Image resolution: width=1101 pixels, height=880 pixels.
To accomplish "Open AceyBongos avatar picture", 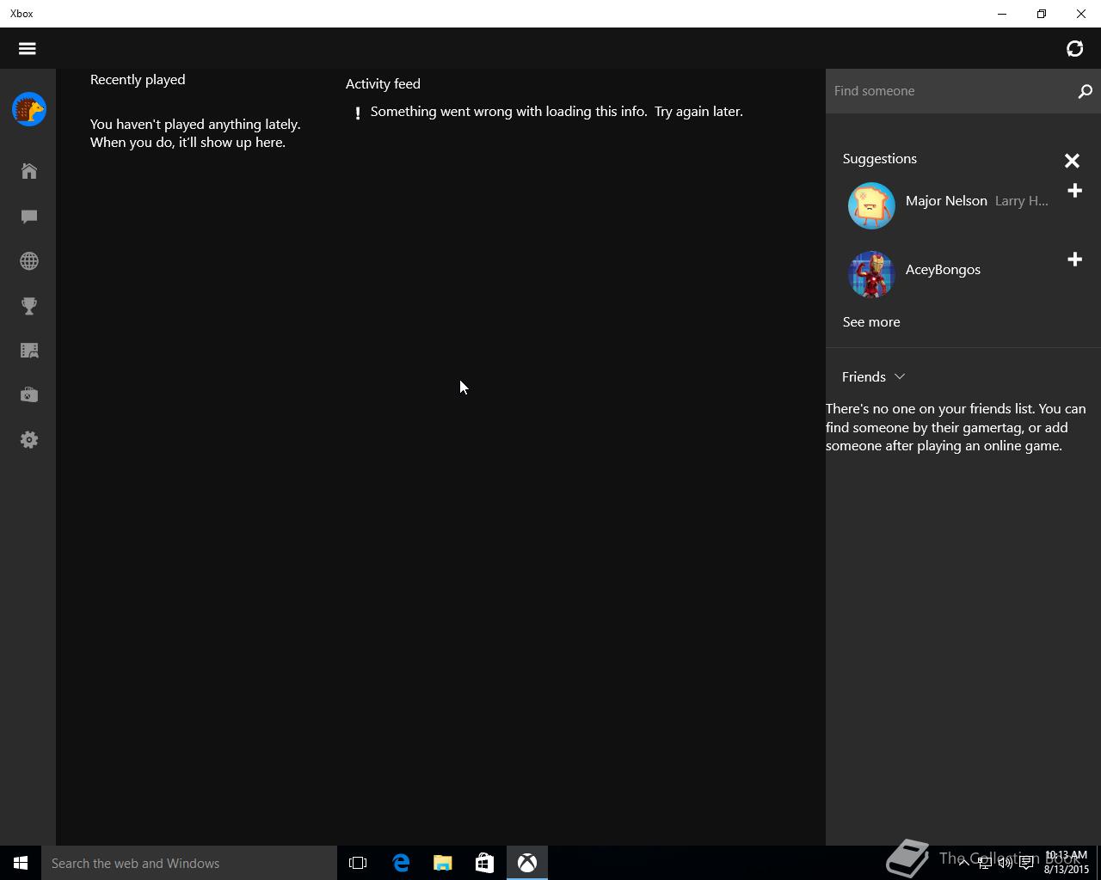I will (x=871, y=274).
